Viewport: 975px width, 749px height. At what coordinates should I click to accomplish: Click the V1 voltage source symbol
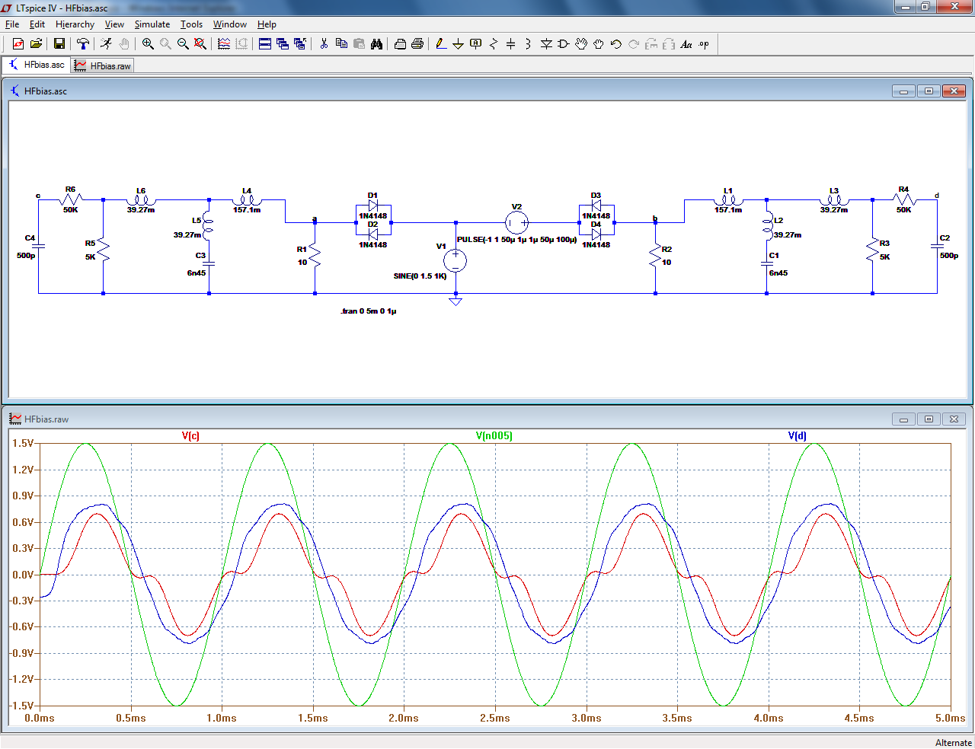[456, 261]
